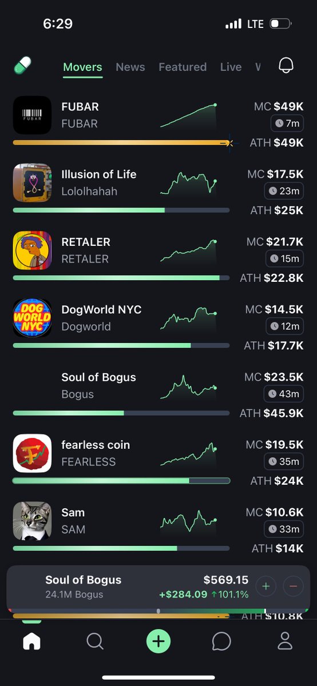Tap the Sam cat avatar thumbnail

[32, 521]
